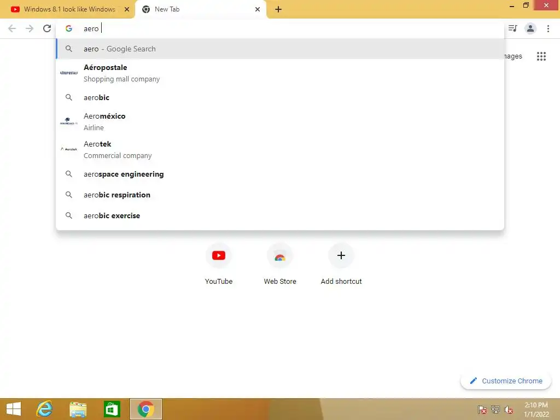Click the Action Center flag tray icon
Screen dimensions: 560x420
coord(482,409)
